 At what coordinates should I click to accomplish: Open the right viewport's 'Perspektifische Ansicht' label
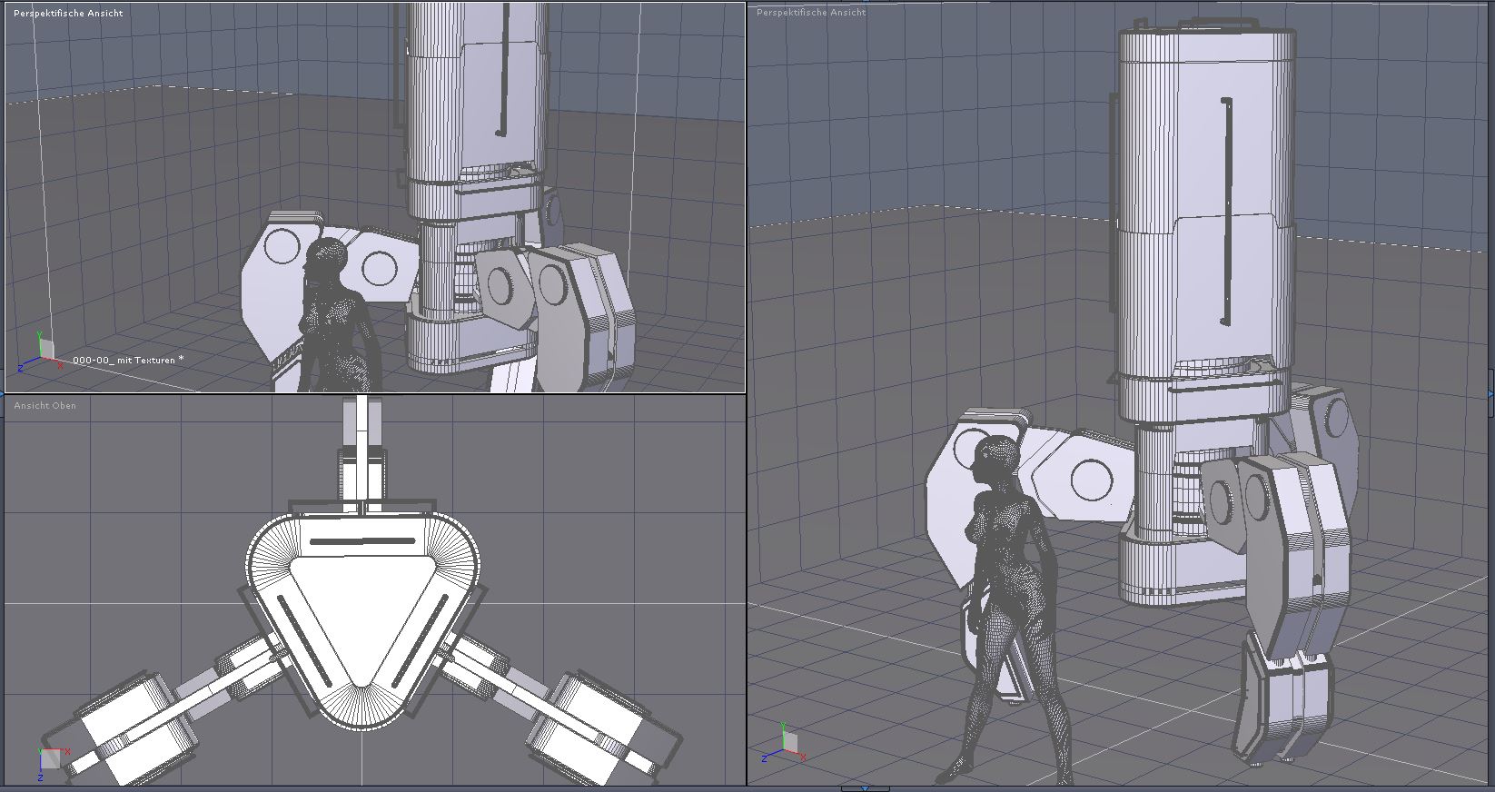(811, 13)
